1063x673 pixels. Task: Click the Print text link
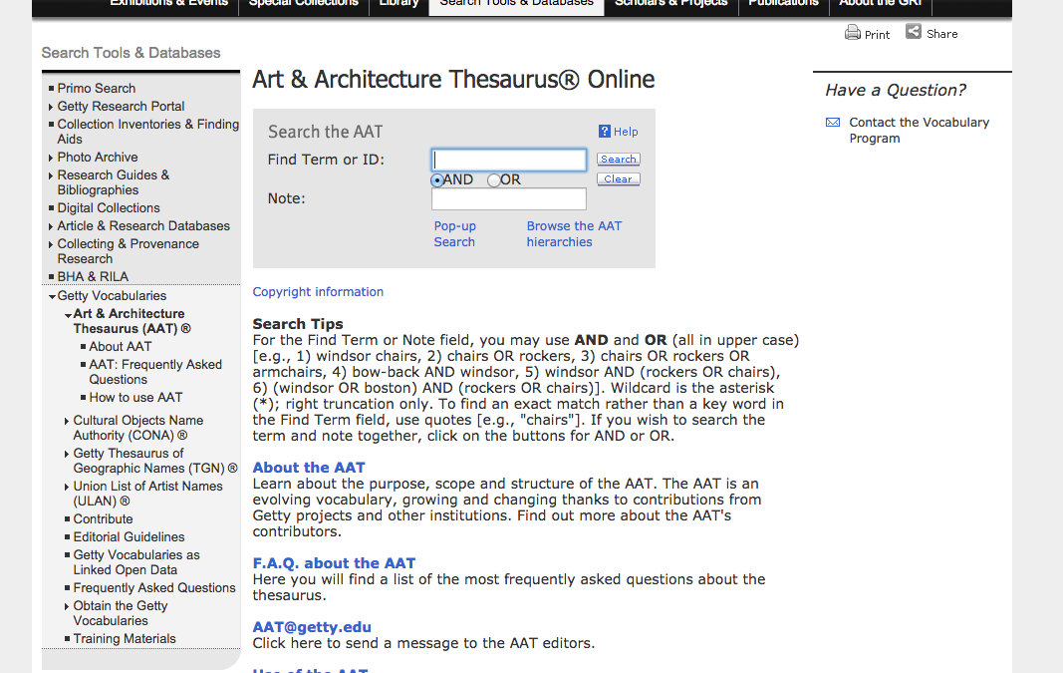pos(877,35)
